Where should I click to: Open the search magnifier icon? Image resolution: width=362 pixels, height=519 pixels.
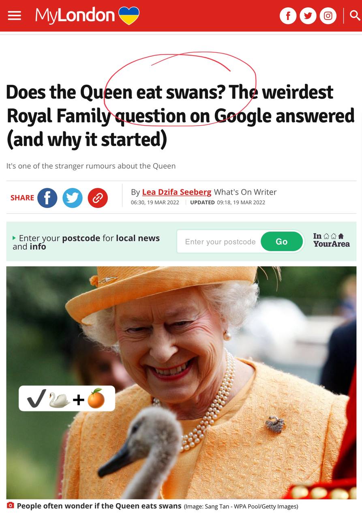[x=355, y=15]
